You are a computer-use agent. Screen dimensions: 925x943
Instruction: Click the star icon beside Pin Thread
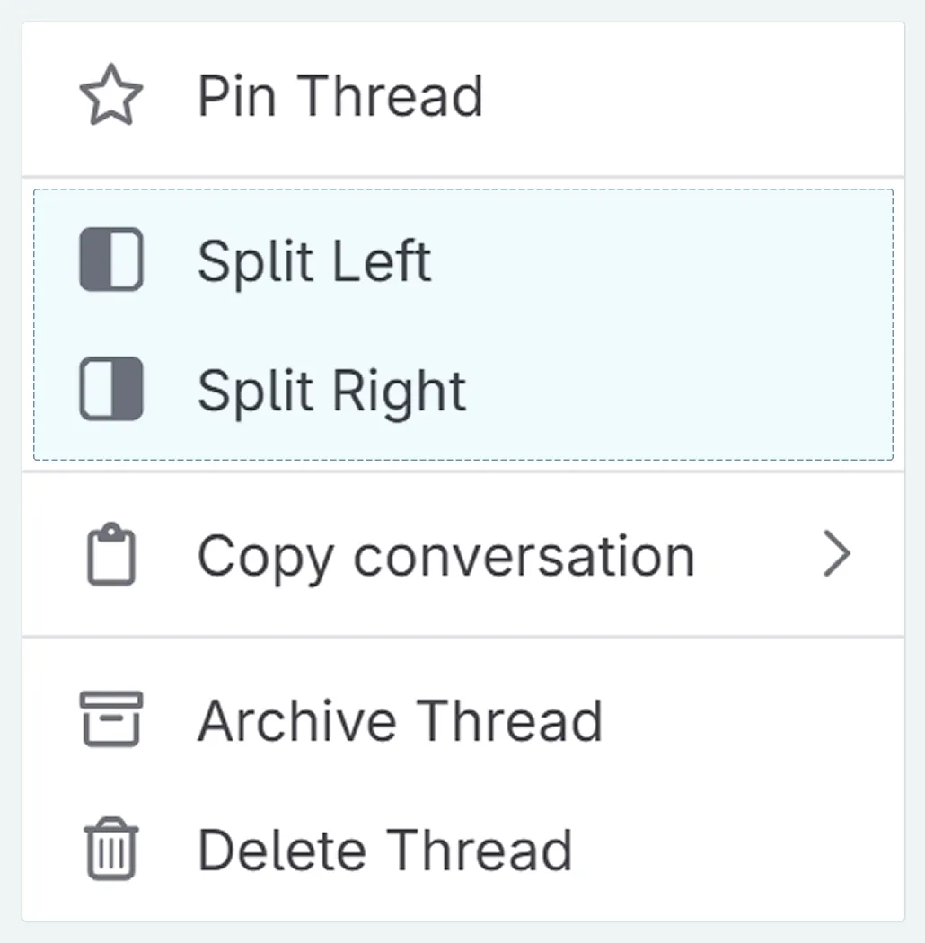click(111, 93)
